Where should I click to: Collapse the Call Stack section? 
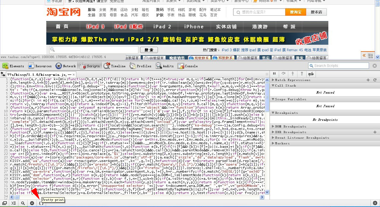coord(273,86)
